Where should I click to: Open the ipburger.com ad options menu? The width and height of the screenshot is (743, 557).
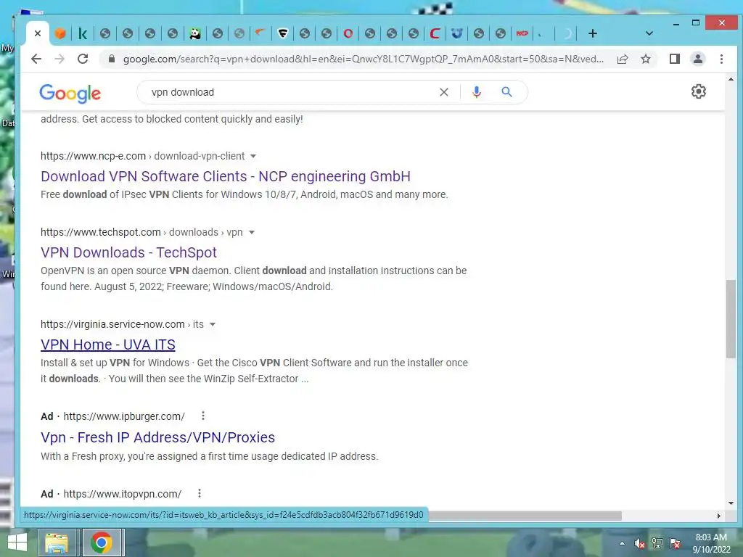203,416
